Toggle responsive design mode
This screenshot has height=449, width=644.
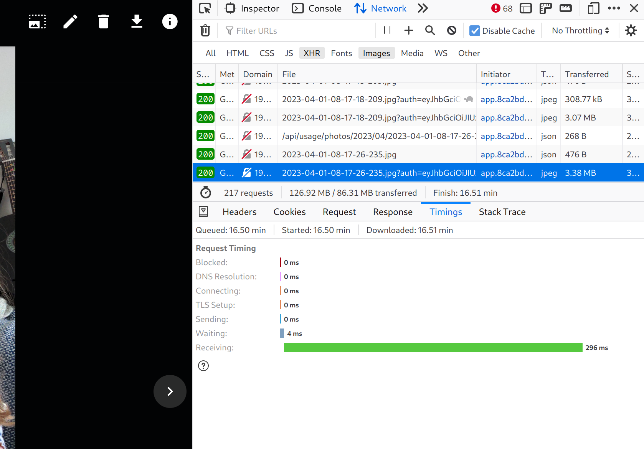tap(593, 8)
